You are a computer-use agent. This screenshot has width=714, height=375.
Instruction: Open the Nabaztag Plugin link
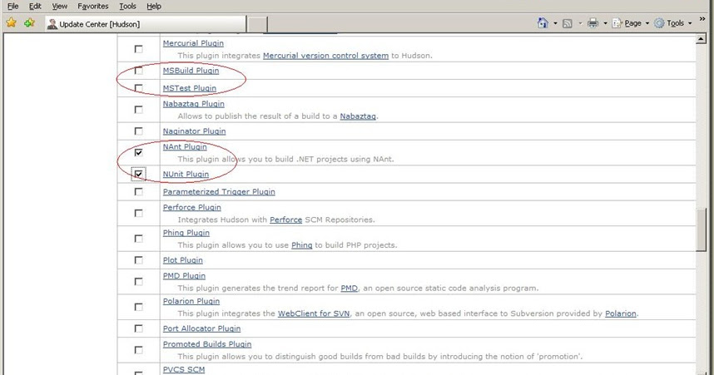(194, 104)
